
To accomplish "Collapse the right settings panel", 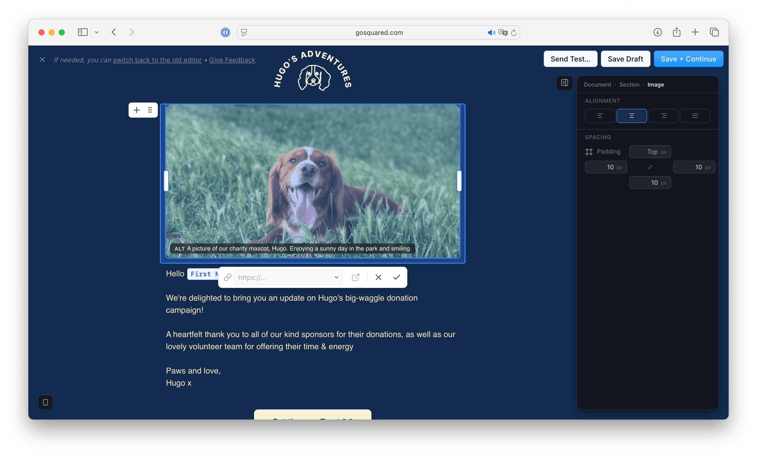I will pyautogui.click(x=564, y=83).
